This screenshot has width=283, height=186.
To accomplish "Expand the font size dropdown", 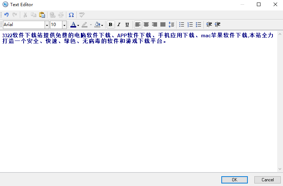I will pos(65,25).
